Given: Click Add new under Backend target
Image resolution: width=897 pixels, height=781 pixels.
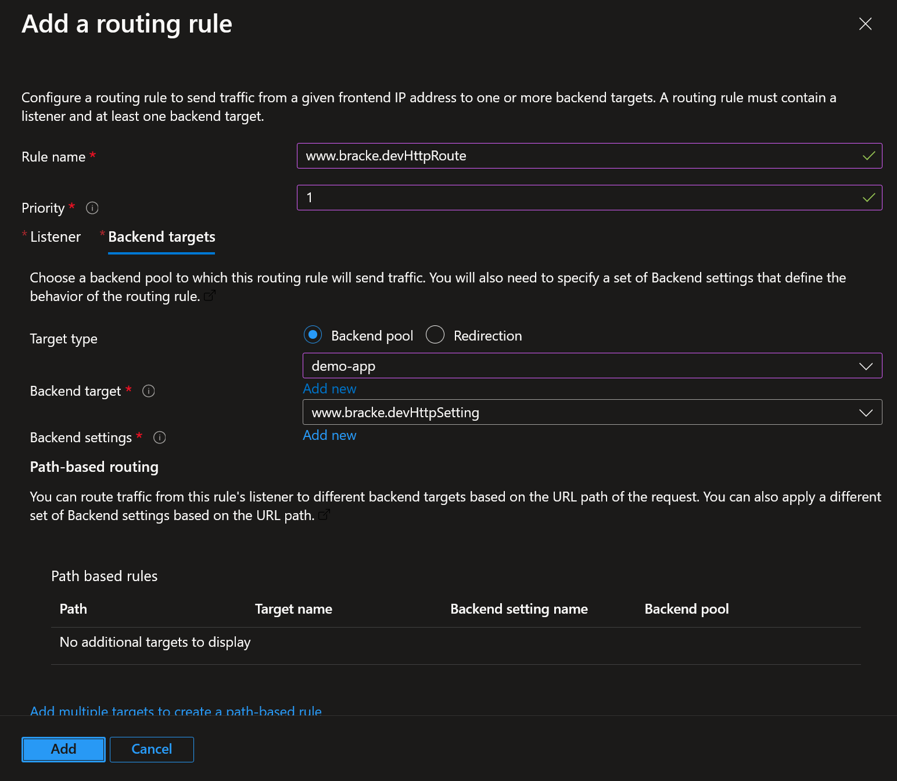Looking at the screenshot, I should coord(329,389).
